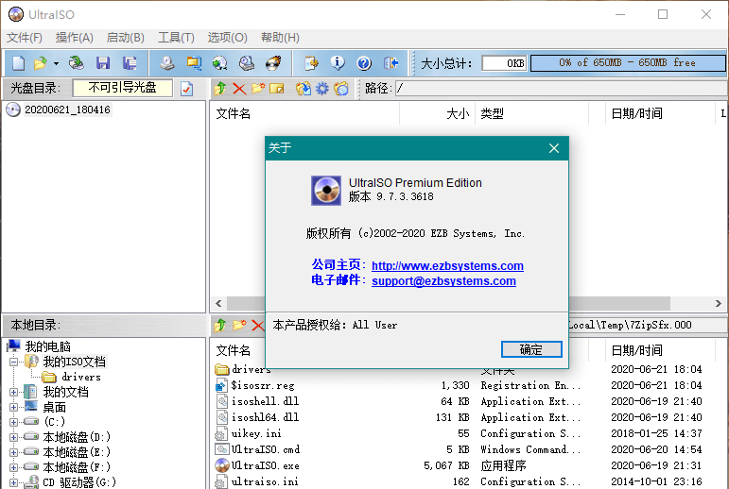Image resolution: width=729 pixels, height=489 pixels.
Task: Click the image properties checkmark icon
Action: click(x=187, y=88)
